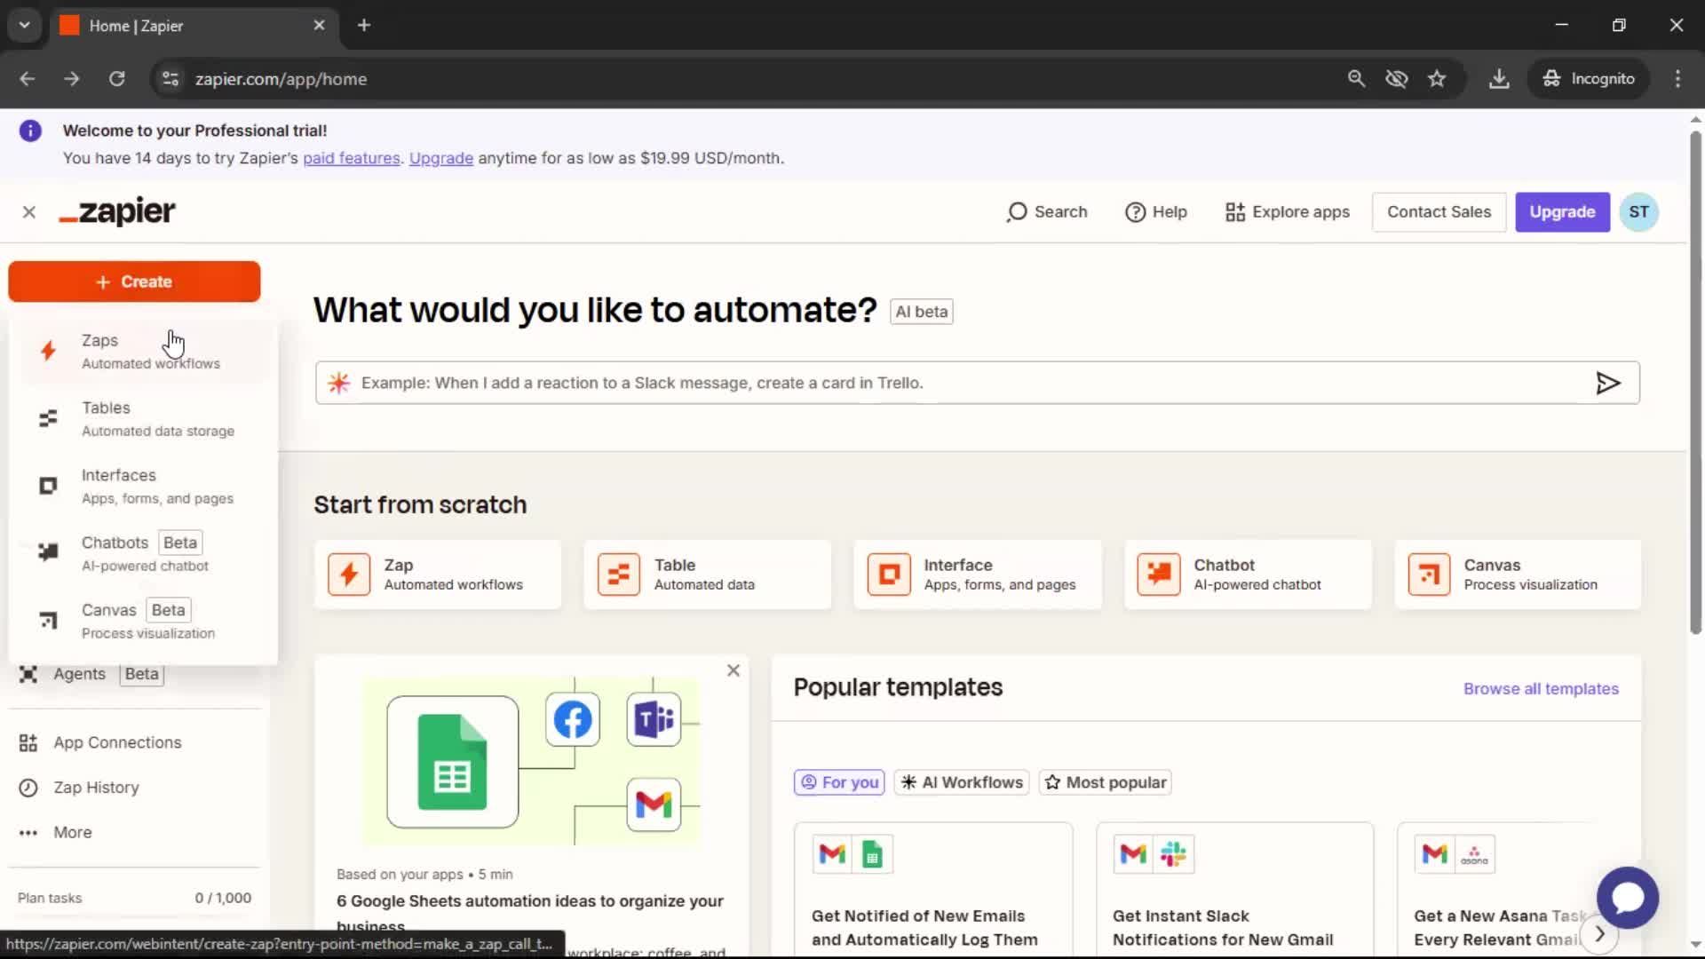Select the AI Workflows templates tab
This screenshot has height=959, width=1705.
tap(962, 782)
